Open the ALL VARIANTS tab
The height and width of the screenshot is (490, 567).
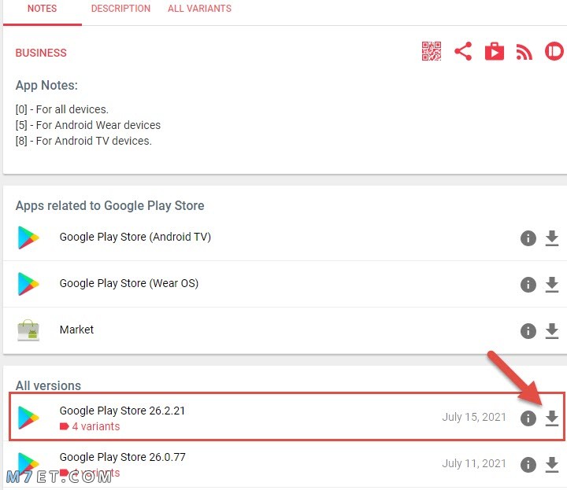pos(199,9)
